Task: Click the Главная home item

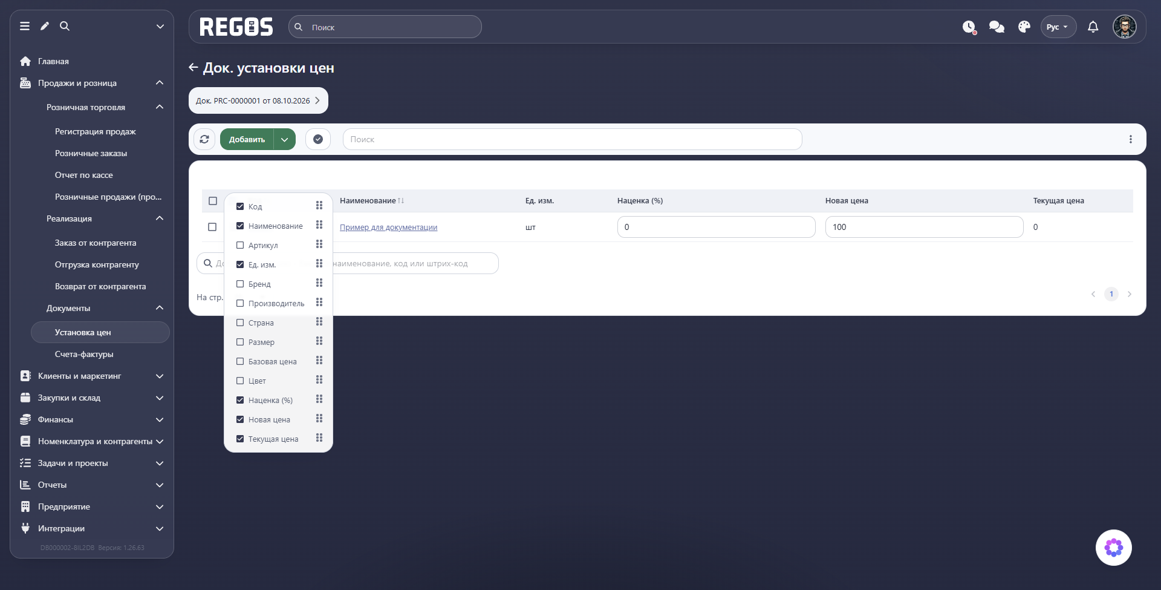Action: point(53,61)
